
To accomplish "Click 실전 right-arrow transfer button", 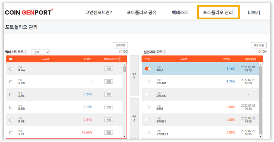I will click(x=134, y=76).
